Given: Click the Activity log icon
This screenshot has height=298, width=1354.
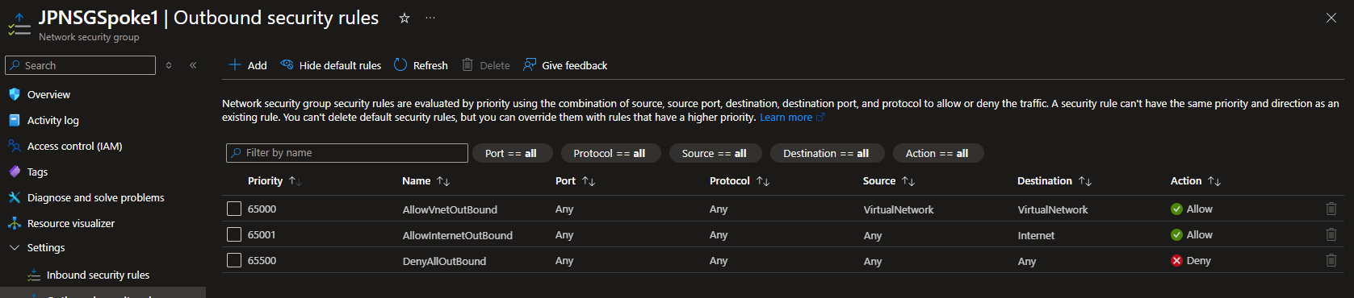Looking at the screenshot, I should click(15, 120).
